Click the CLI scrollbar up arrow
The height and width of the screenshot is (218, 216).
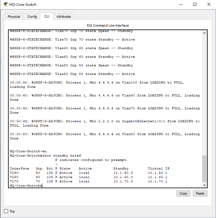pyautogui.click(x=205, y=33)
